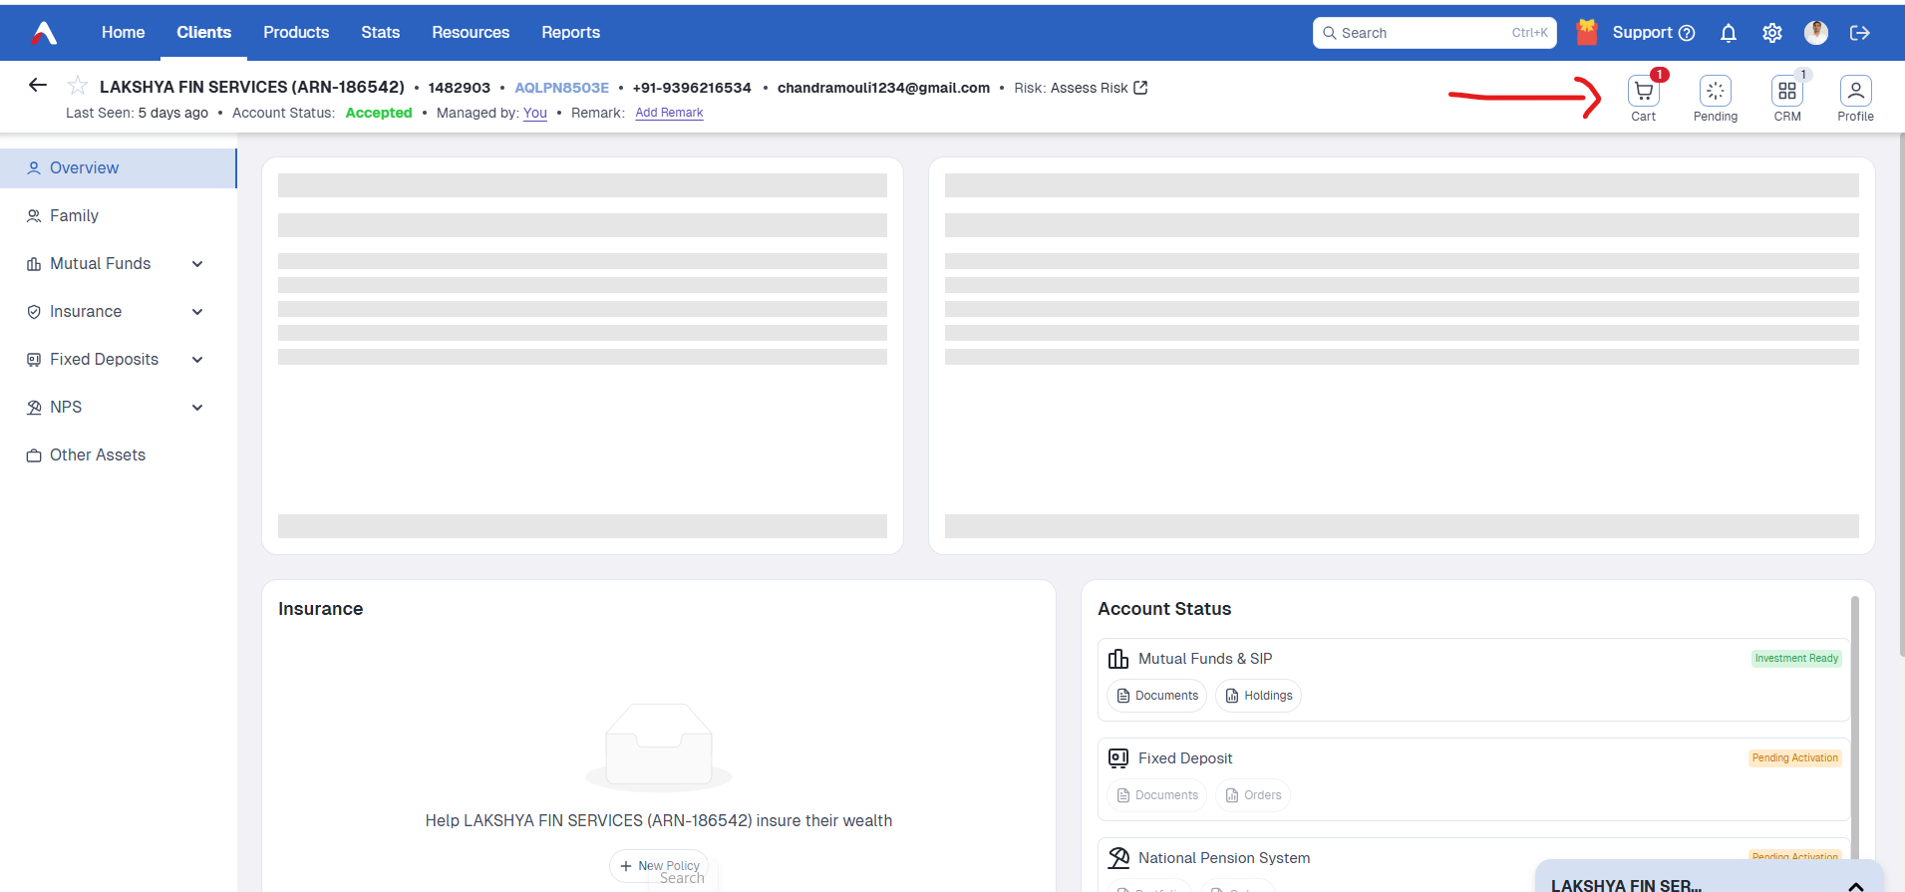This screenshot has height=892, width=1905.
Task: Open the Home tab
Action: (x=123, y=32)
